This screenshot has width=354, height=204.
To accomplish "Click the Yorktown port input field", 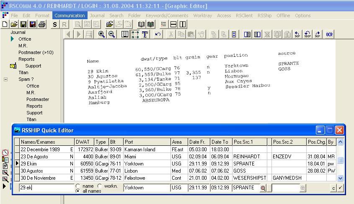I will pos(147,188).
